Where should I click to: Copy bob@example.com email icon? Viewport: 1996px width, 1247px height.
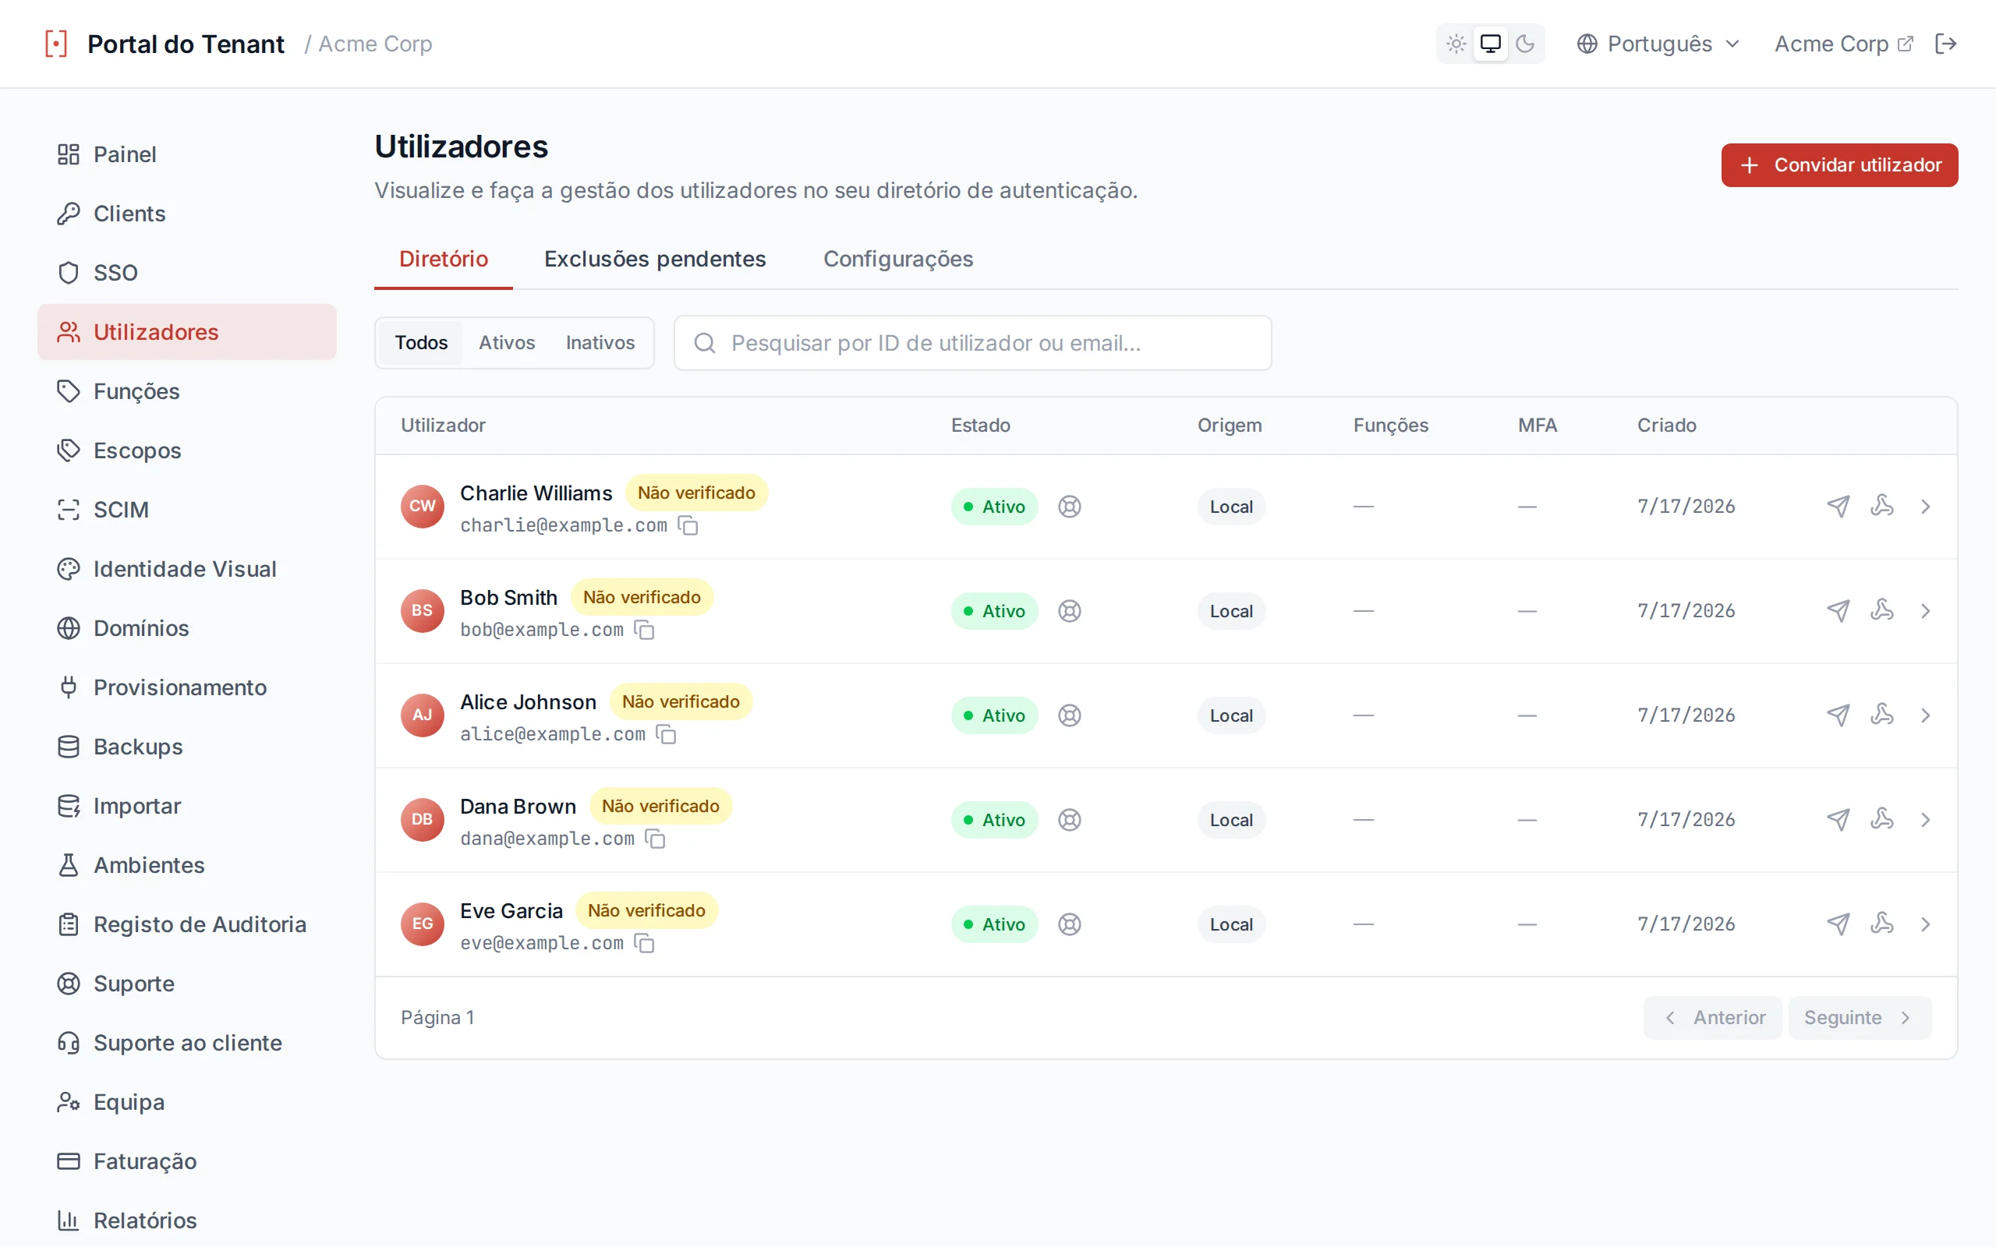[x=644, y=630]
